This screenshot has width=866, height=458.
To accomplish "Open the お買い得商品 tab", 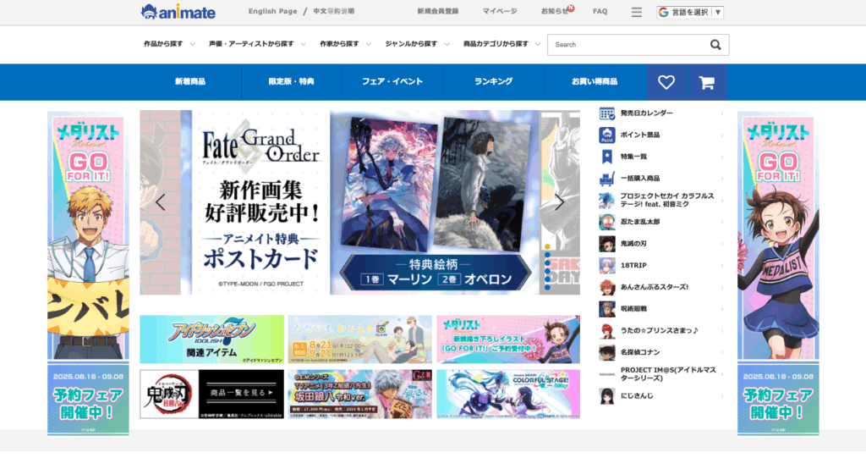I will pyautogui.click(x=595, y=82).
